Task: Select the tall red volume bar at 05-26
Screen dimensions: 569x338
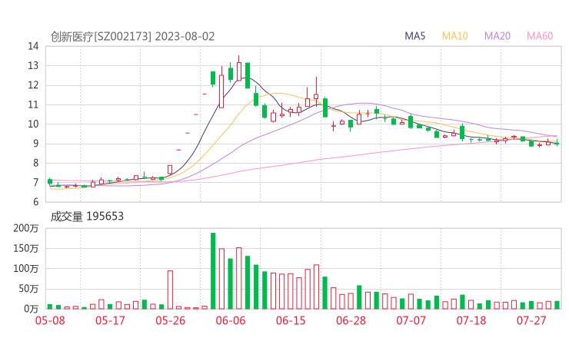Action: click(170, 290)
